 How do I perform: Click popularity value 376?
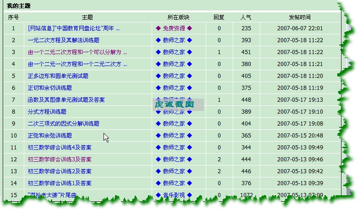tap(246, 183)
